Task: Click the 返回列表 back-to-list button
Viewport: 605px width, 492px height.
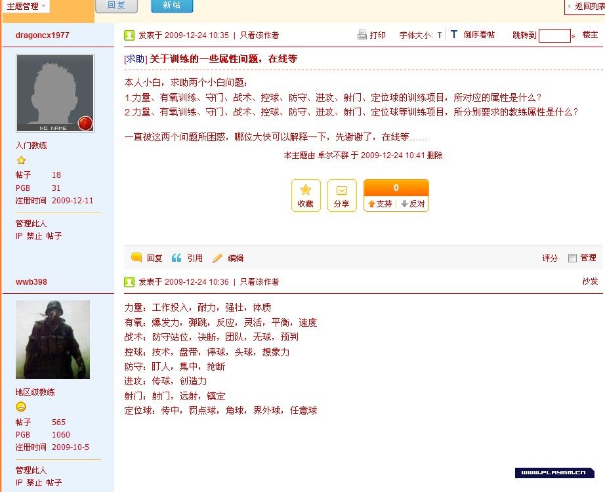Action: 586,7
